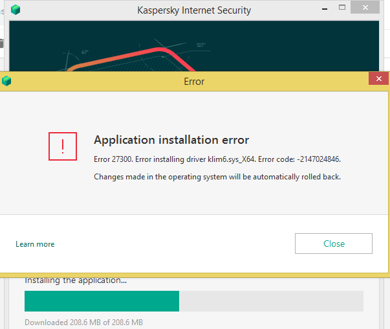This screenshot has height=329, width=390.
Task: Click the dark teal banner illustration
Action: click(x=194, y=46)
